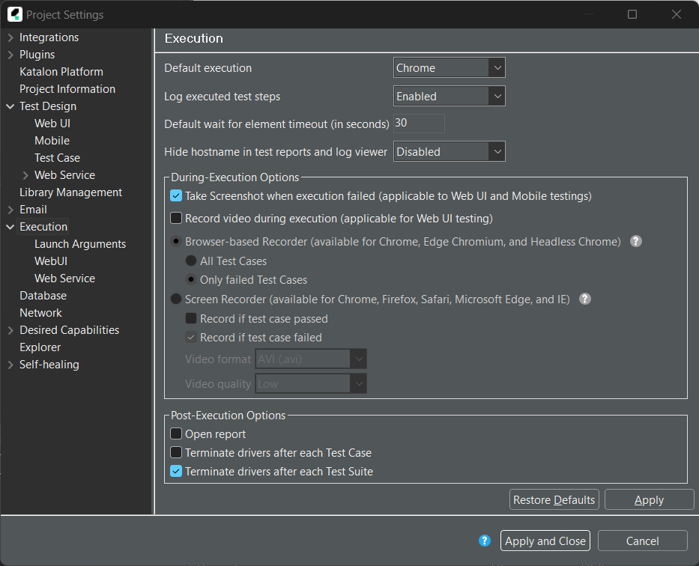Enable Record video during execution
Screen dimensions: 699x566
tap(176, 218)
